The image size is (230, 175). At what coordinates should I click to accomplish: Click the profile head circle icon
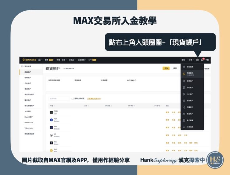198,60
